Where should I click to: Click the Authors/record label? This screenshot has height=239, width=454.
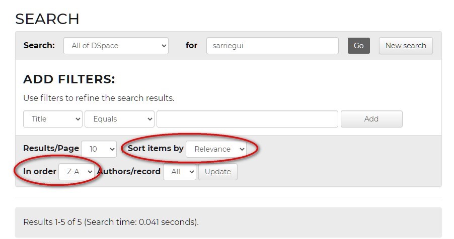[129, 172]
